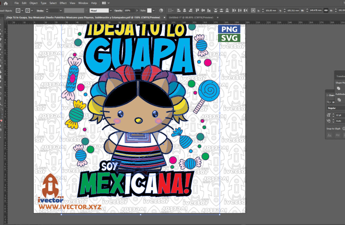Click the Opacity 100% input field
This screenshot has height=225, width=345.
(x=129, y=11)
